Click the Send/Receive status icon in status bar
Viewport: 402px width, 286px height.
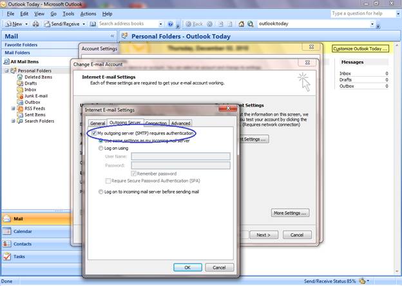tap(362, 281)
